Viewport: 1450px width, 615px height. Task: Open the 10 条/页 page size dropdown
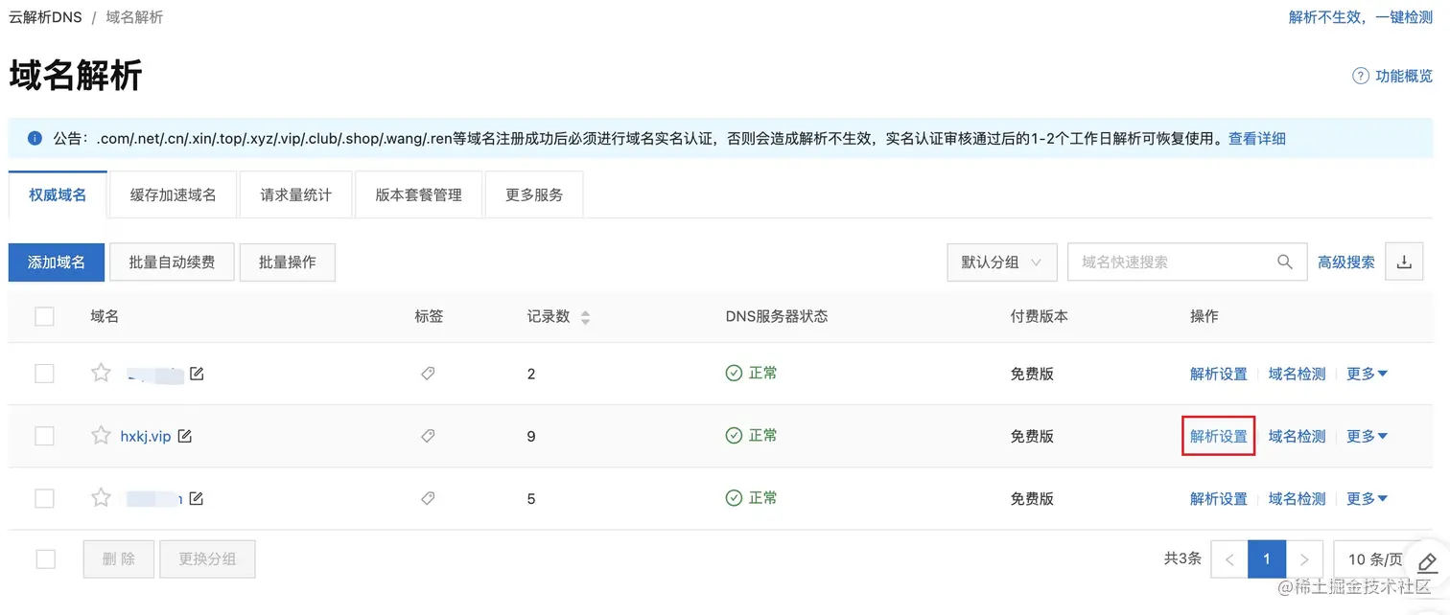1371,558
